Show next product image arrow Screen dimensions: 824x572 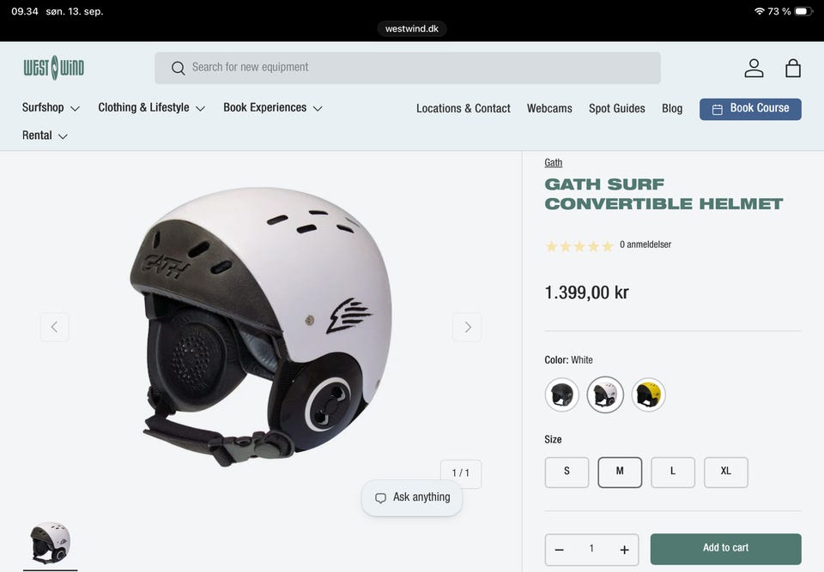point(467,328)
